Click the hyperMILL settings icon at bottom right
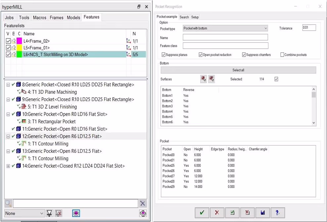 pos(143,213)
